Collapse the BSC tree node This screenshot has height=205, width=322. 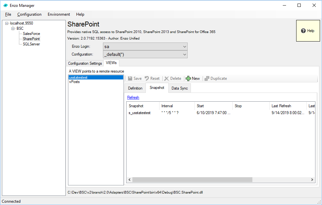point(13,28)
